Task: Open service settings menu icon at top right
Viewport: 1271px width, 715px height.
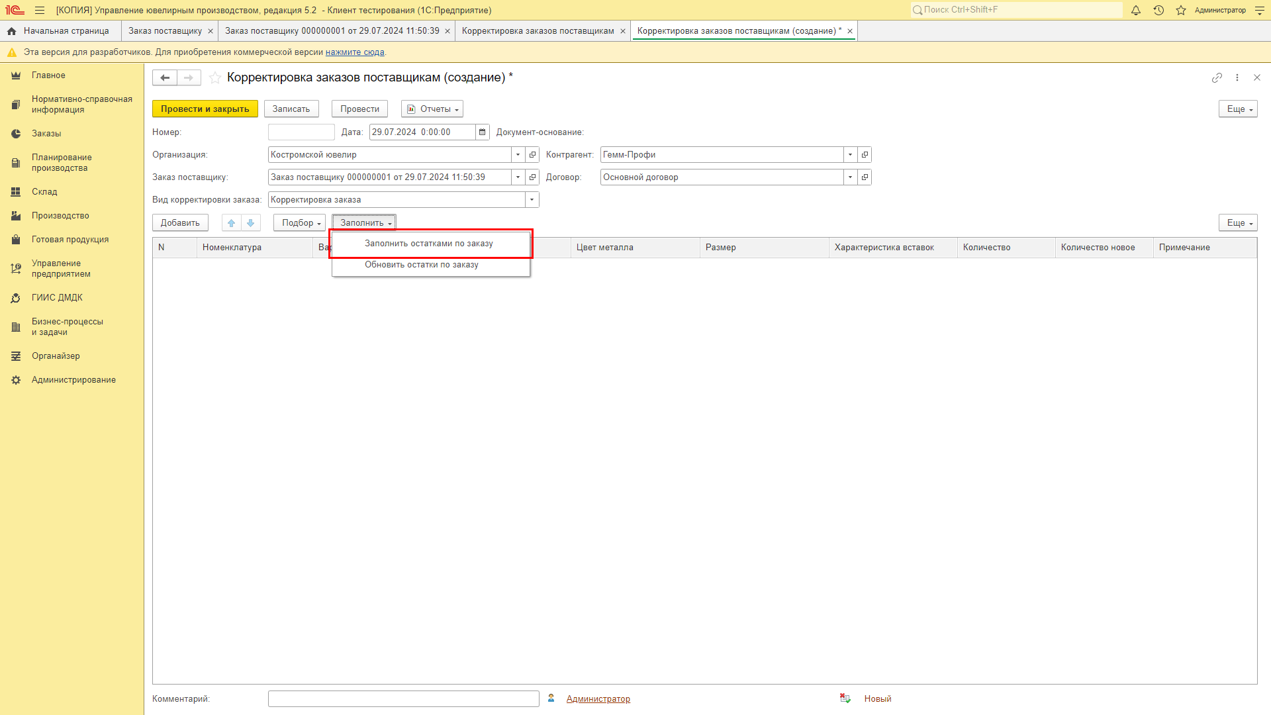Action: pyautogui.click(x=1260, y=10)
